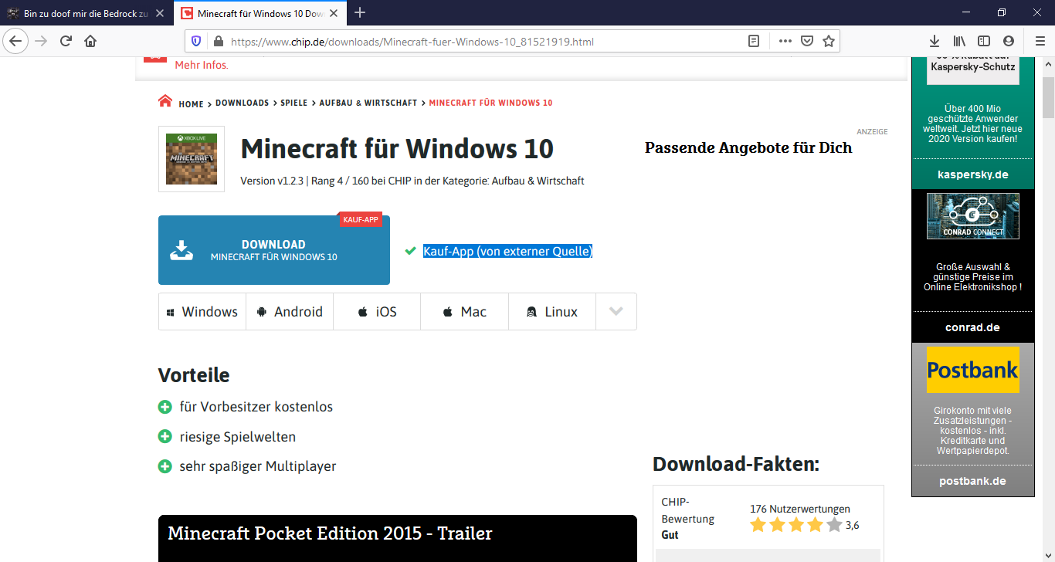
Task: Click the Minecraft app thumbnail image
Action: click(x=192, y=159)
